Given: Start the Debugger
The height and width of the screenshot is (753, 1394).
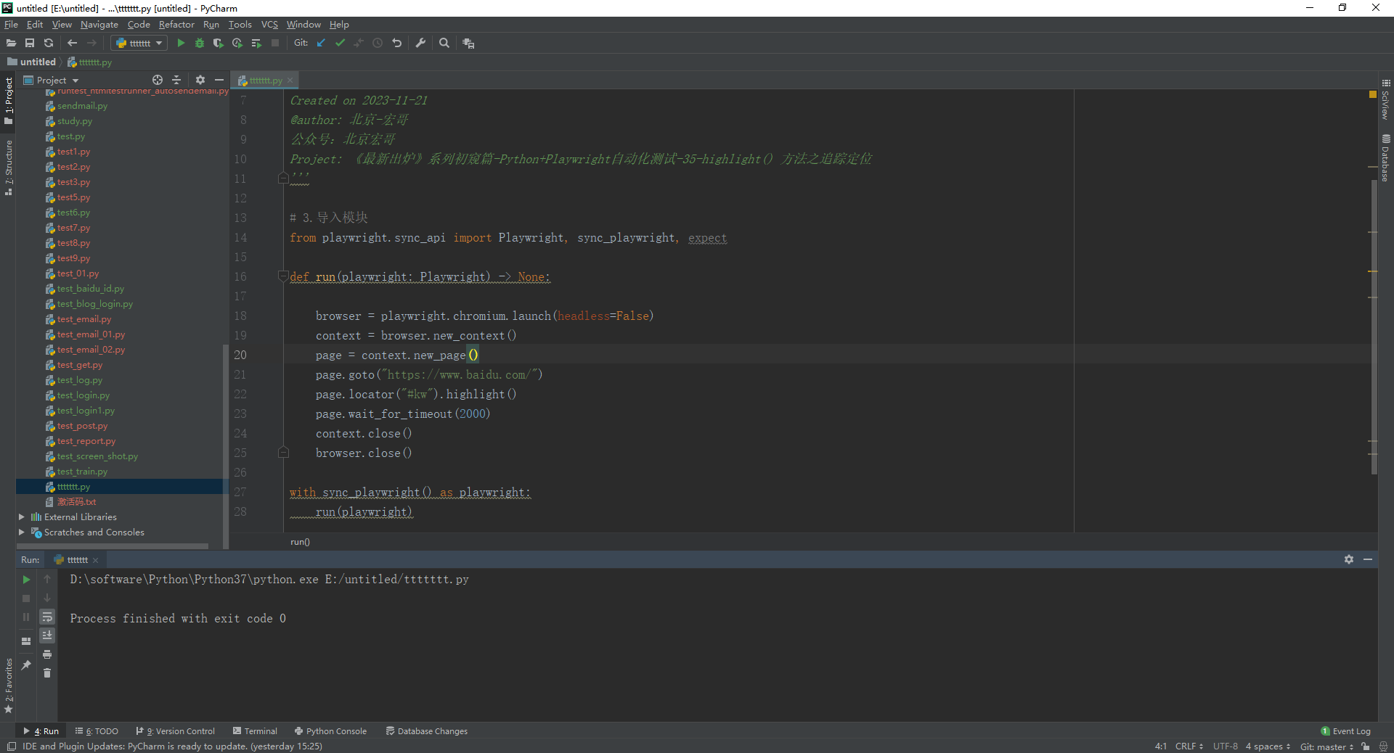Looking at the screenshot, I should (199, 43).
